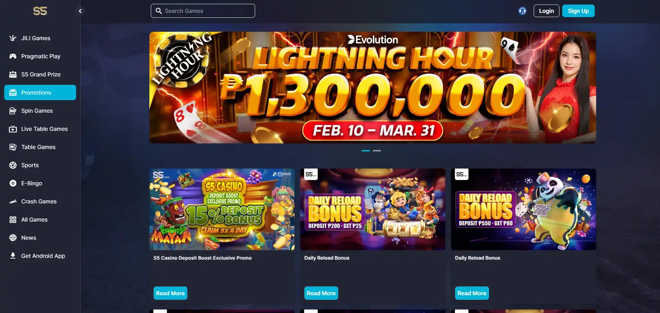The width and height of the screenshot is (660, 313).
Task: Select the Pragmatic Play gamepad icon
Action: (13, 56)
